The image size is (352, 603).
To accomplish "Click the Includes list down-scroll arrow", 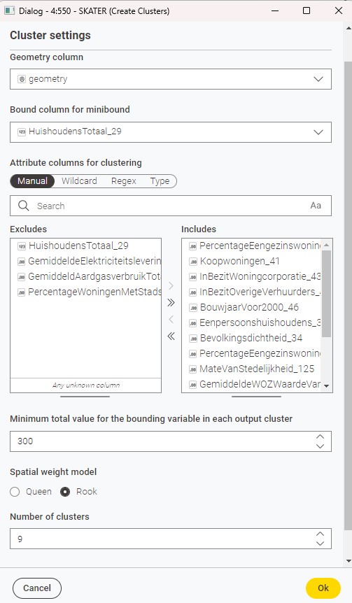I will point(327,385).
